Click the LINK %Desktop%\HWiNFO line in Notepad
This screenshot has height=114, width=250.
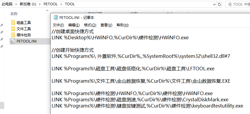click(120, 38)
